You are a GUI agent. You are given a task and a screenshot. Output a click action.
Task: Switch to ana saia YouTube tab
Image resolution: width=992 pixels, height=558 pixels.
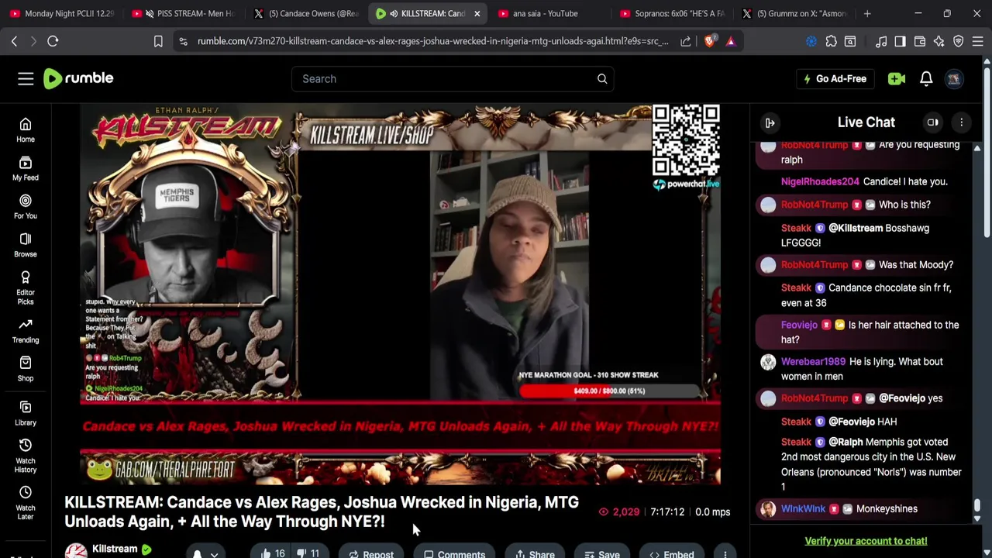550,13
